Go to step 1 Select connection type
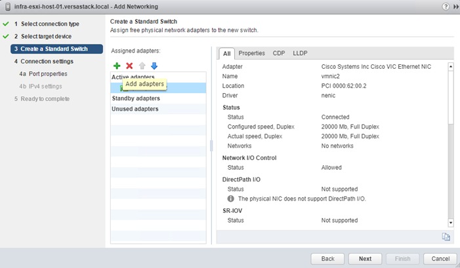The width and height of the screenshot is (460, 268). click(47, 24)
